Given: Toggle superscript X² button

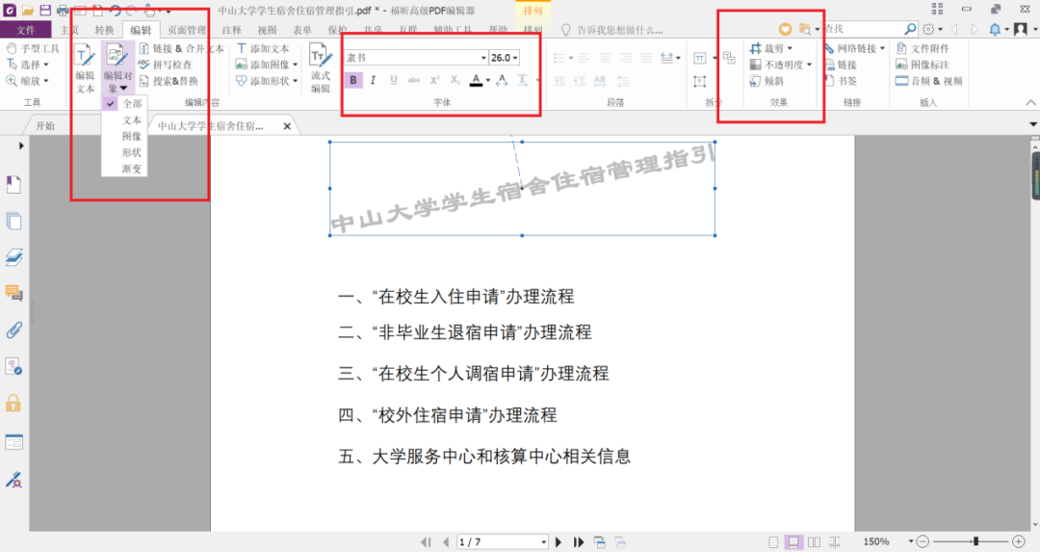Looking at the screenshot, I should pyautogui.click(x=435, y=80).
